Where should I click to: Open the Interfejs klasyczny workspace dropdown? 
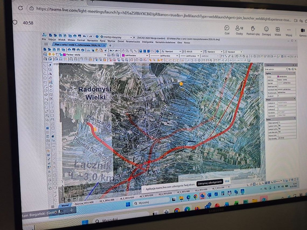[x=116, y=37]
